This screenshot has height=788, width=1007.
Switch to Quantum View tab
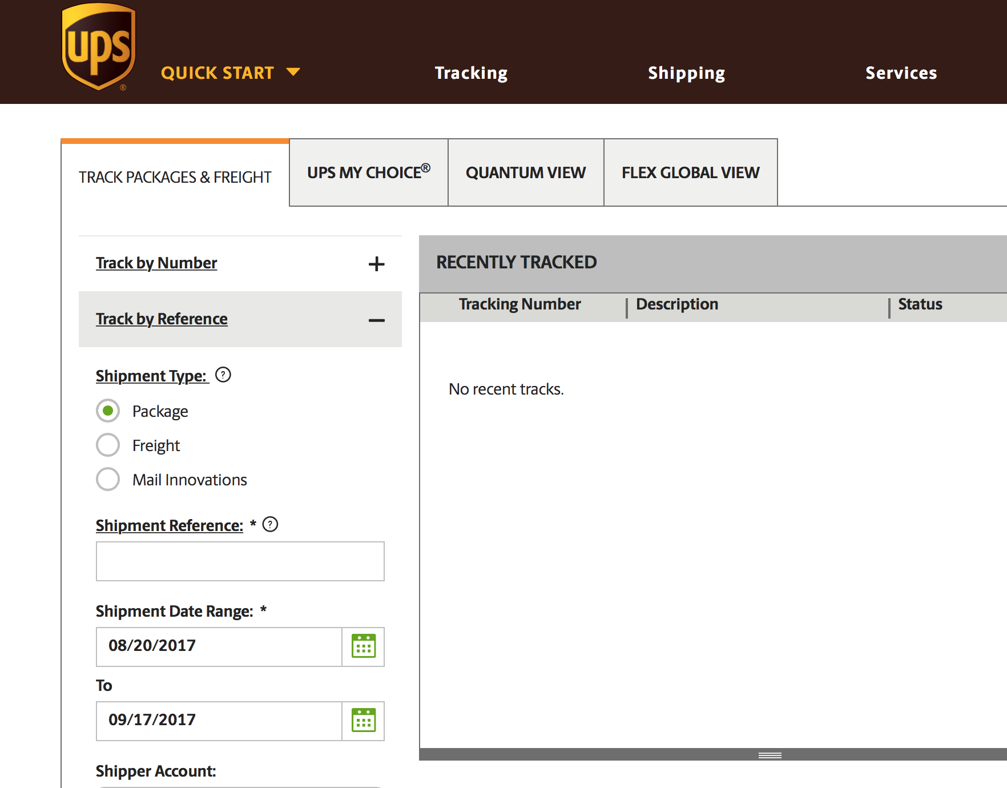(x=526, y=172)
